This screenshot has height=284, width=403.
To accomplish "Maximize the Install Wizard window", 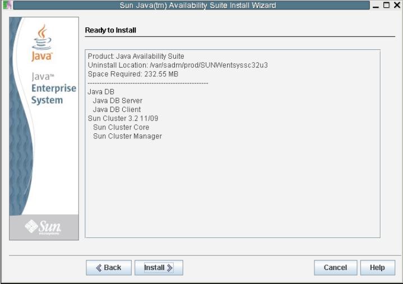I will pyautogui.click(x=386, y=5).
